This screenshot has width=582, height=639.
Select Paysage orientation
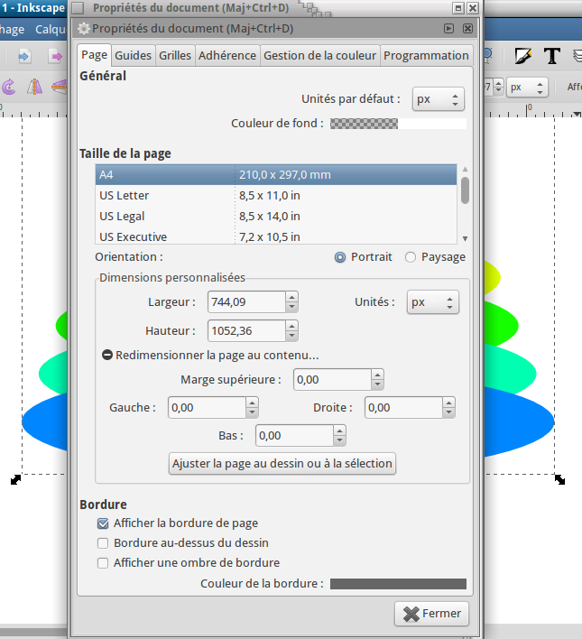pos(411,257)
